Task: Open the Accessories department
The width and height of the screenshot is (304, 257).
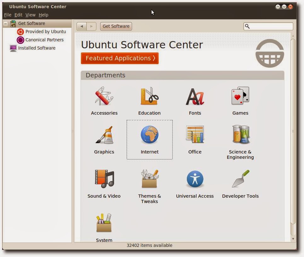Action: pos(104,100)
